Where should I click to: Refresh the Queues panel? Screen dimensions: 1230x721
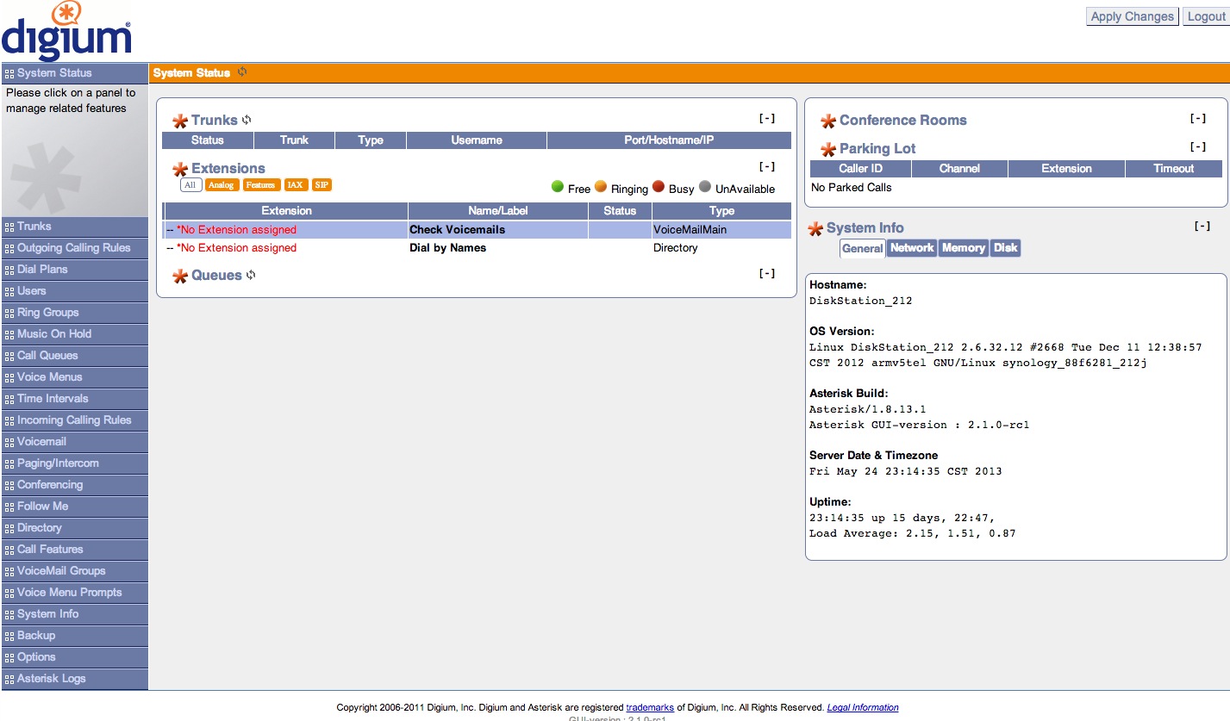[x=251, y=276]
